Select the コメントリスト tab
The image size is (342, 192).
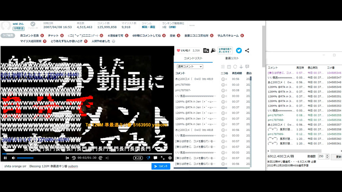tap(193, 58)
